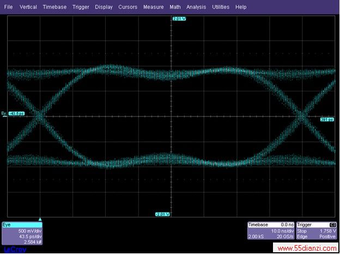Image resolution: width=340 pixels, height=255 pixels.
Task: Open the Vertical menu
Action: 28,7
